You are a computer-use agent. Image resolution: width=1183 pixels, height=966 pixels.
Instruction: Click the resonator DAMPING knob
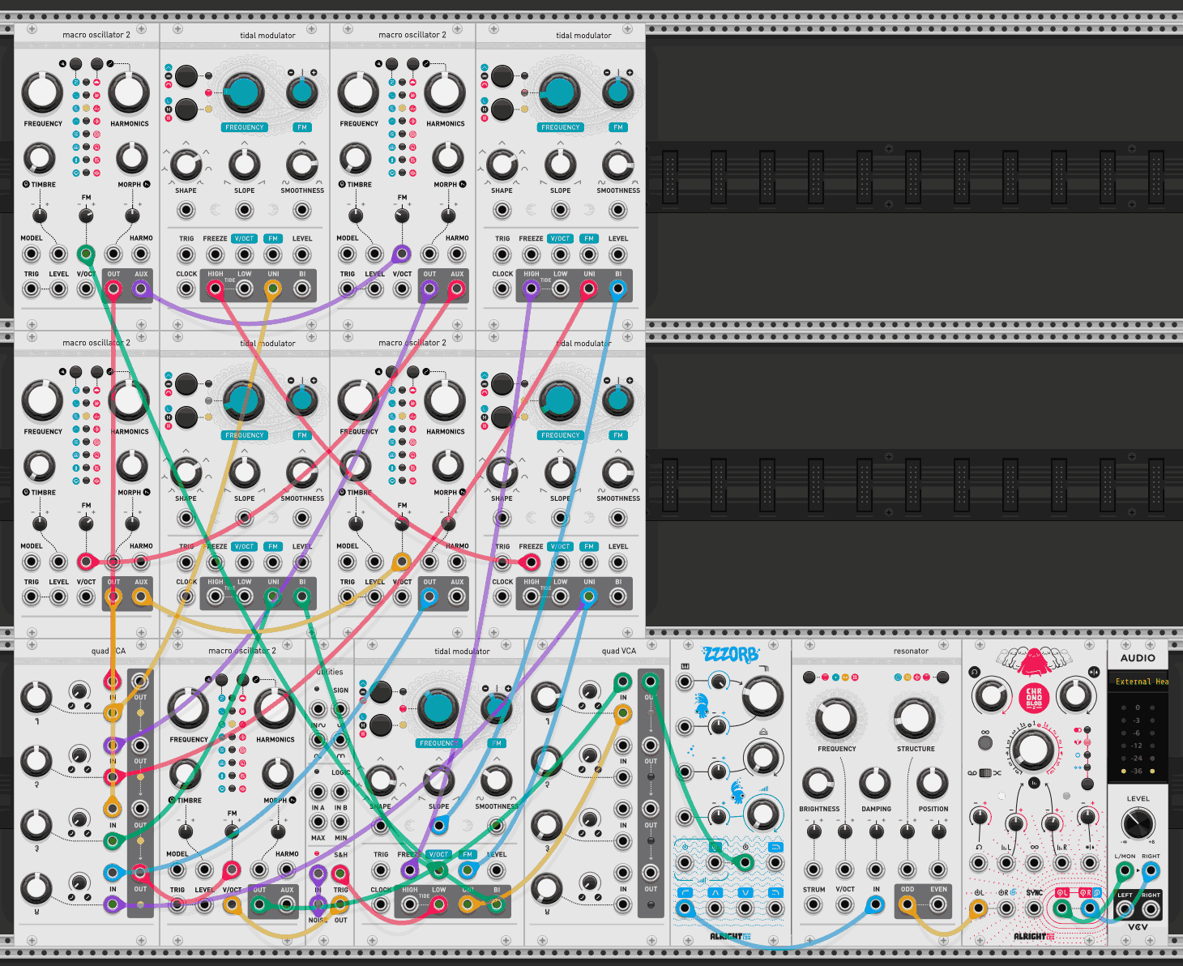coord(875,783)
